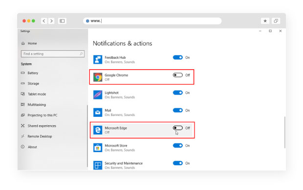This screenshot has height=190, width=303.
Task: Click the magnifier icon in Find a setting
Action: pos(81,54)
